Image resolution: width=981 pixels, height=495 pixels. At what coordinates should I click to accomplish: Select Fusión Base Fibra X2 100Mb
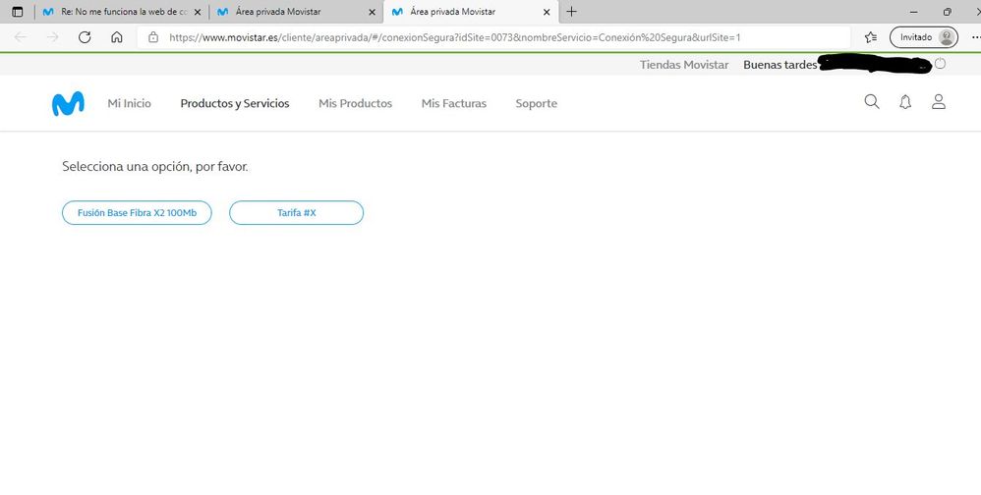pos(137,213)
